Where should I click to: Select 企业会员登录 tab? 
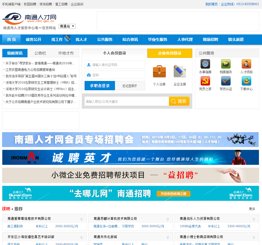tap(170, 53)
